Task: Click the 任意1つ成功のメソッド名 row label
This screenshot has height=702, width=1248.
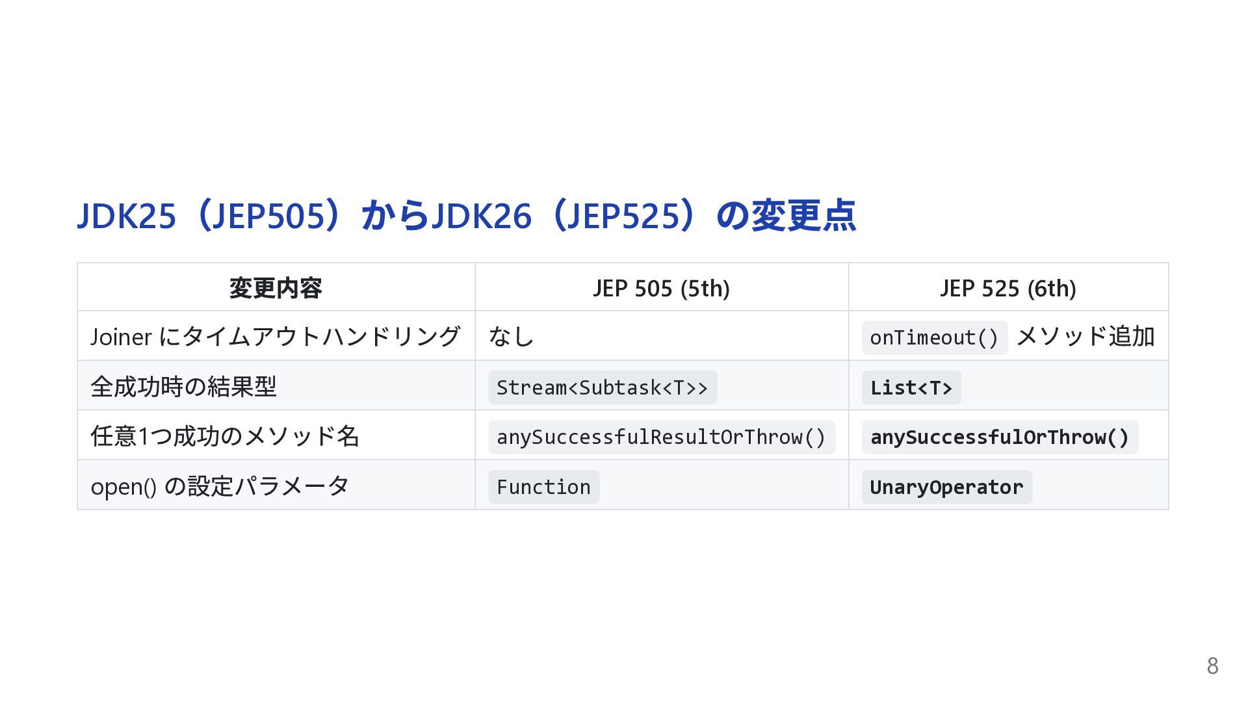Action: (225, 436)
